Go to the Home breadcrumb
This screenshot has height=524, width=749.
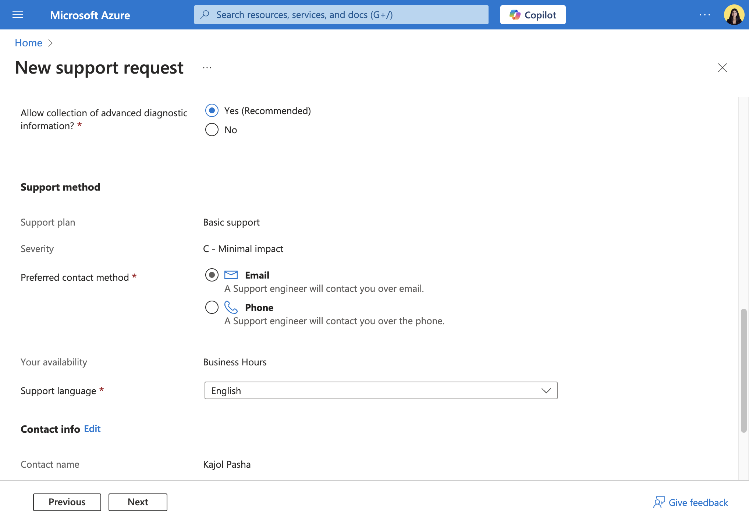[28, 43]
